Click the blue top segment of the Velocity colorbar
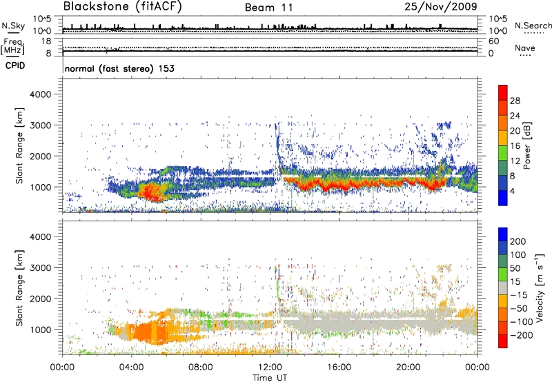The image size is (552, 382). 503,234
